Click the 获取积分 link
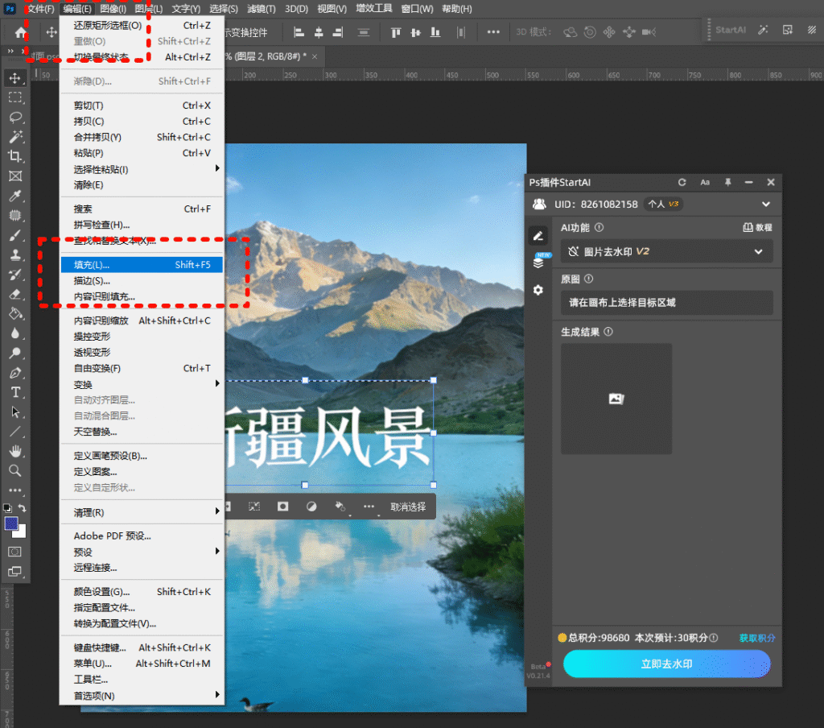 tap(756, 638)
